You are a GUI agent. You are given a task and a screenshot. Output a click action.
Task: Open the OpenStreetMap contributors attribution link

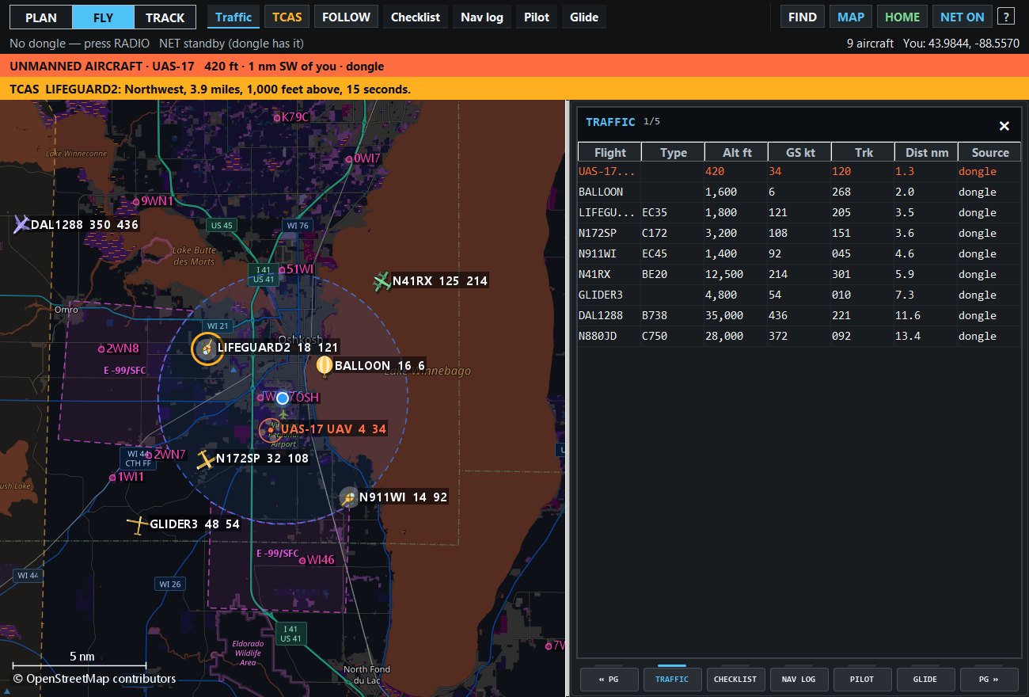point(94,679)
